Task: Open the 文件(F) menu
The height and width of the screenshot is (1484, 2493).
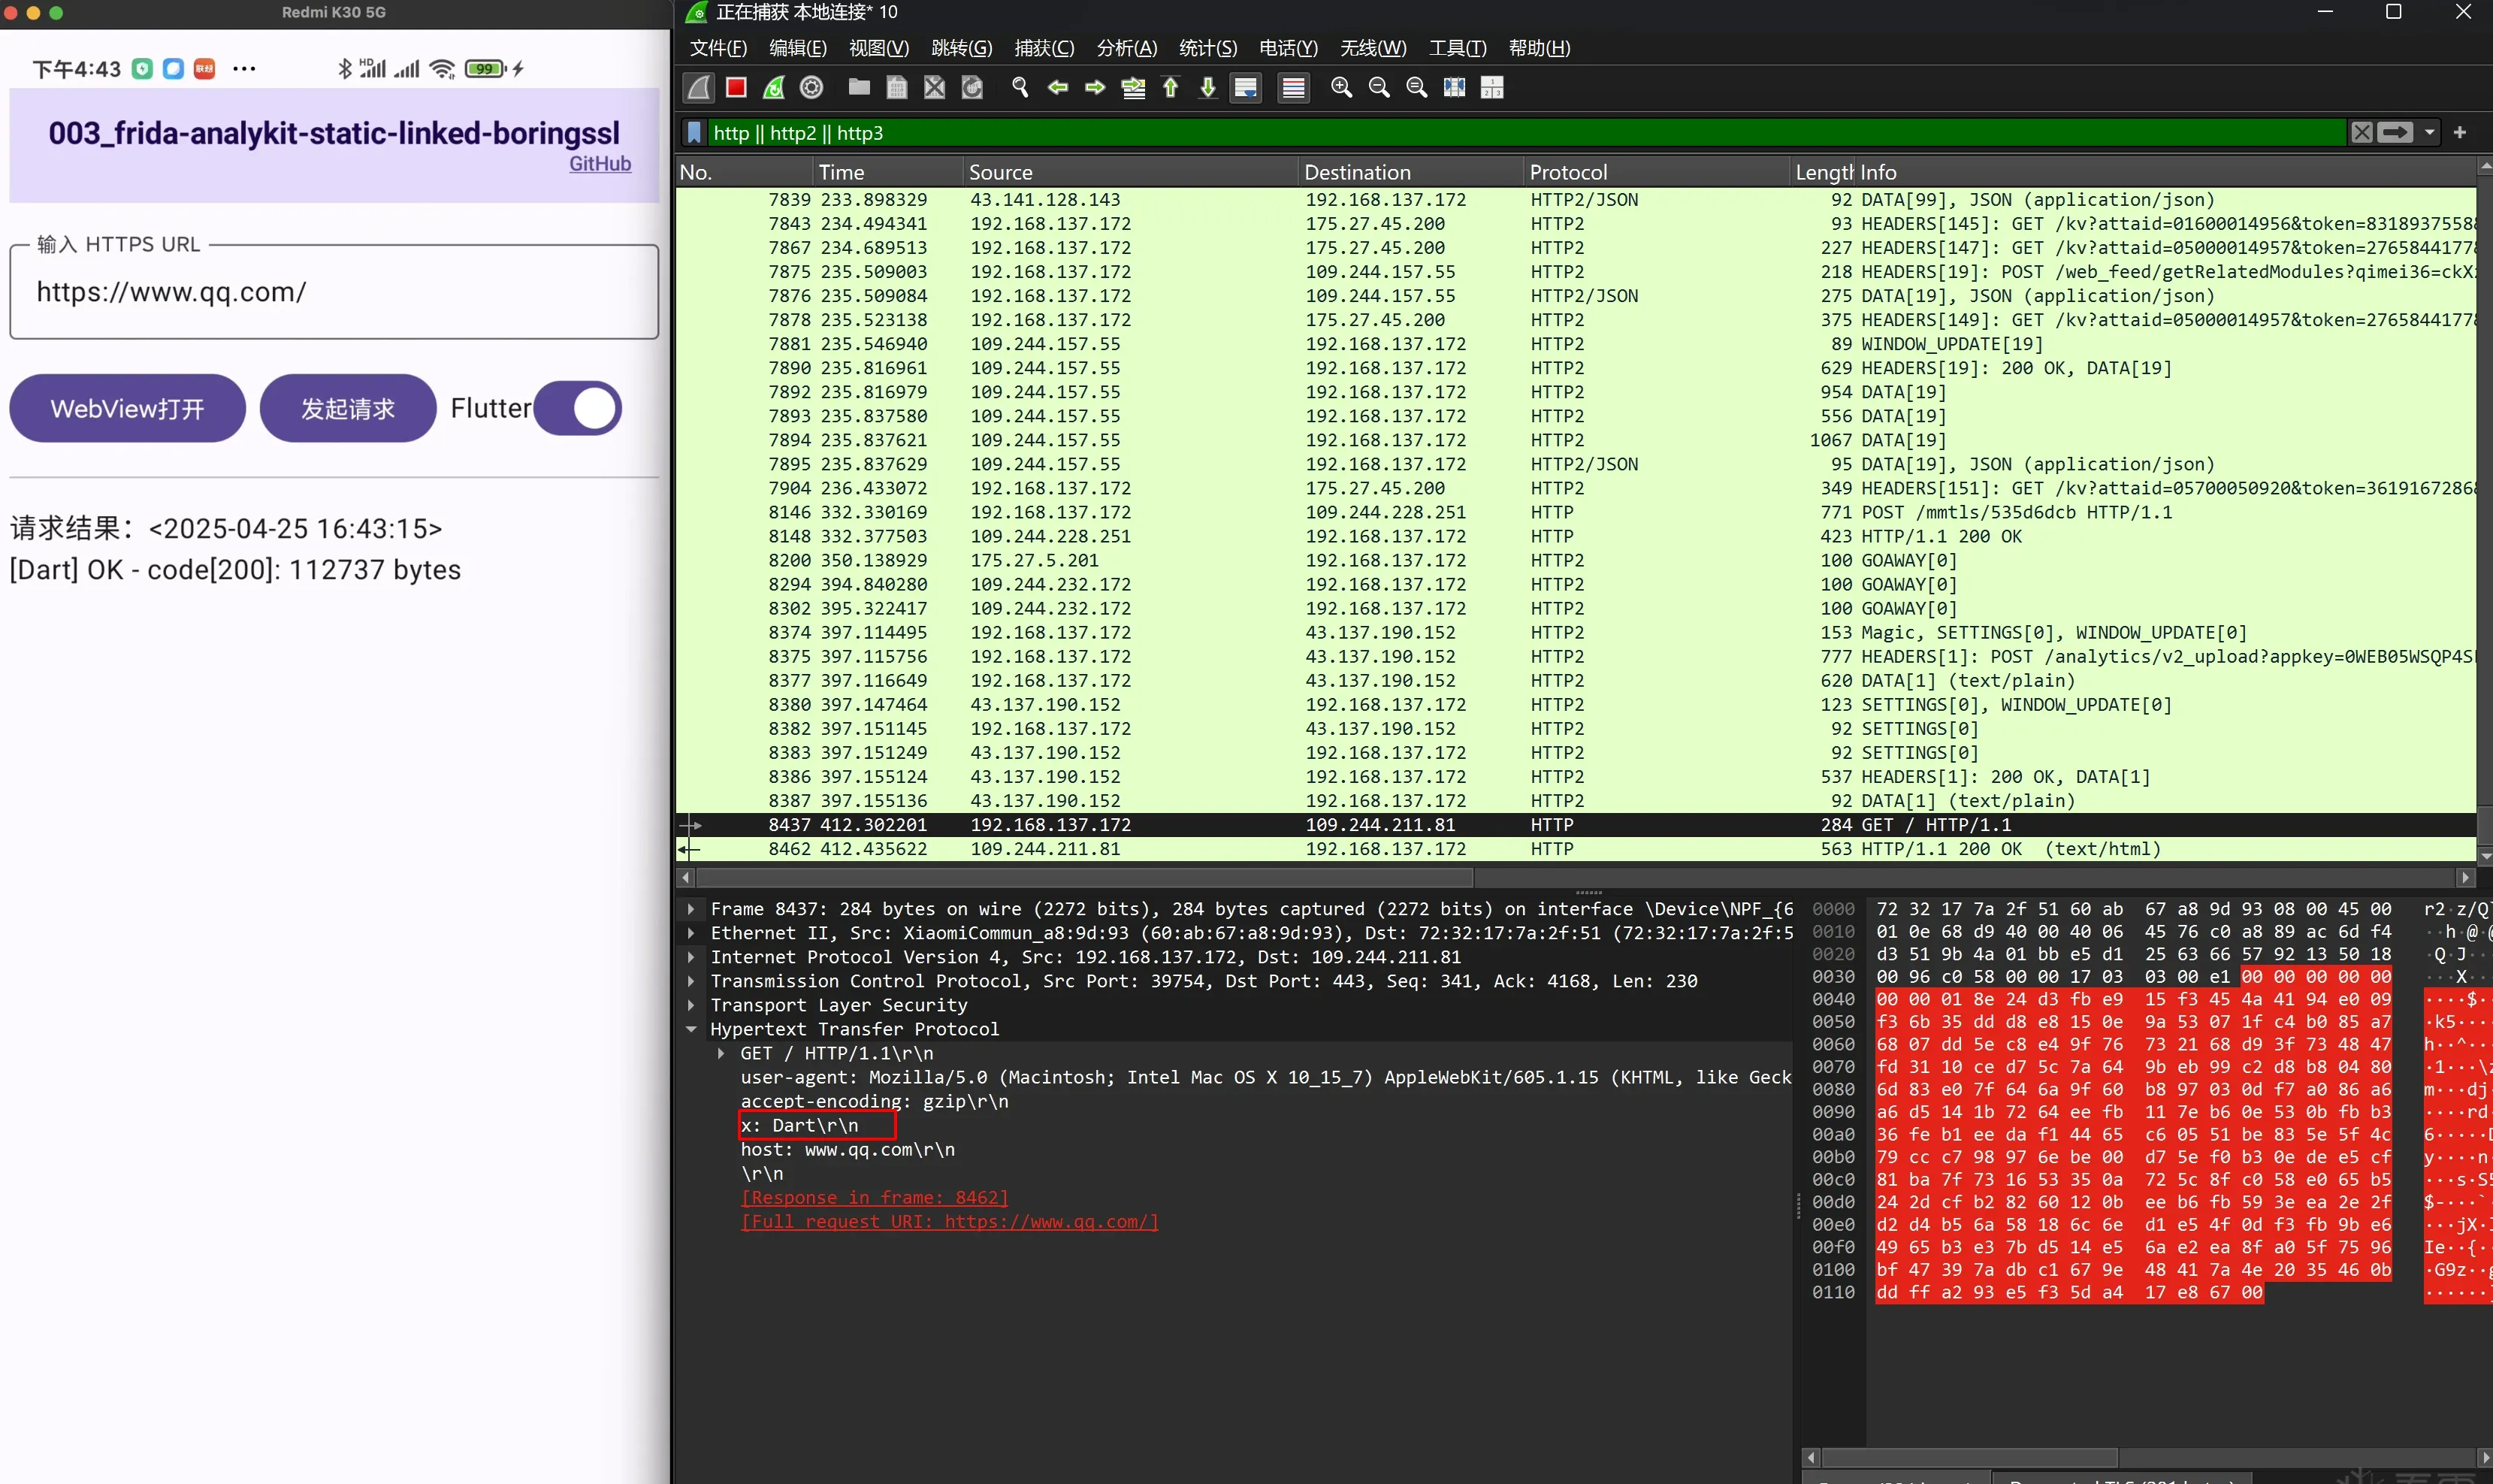Action: [x=719, y=48]
